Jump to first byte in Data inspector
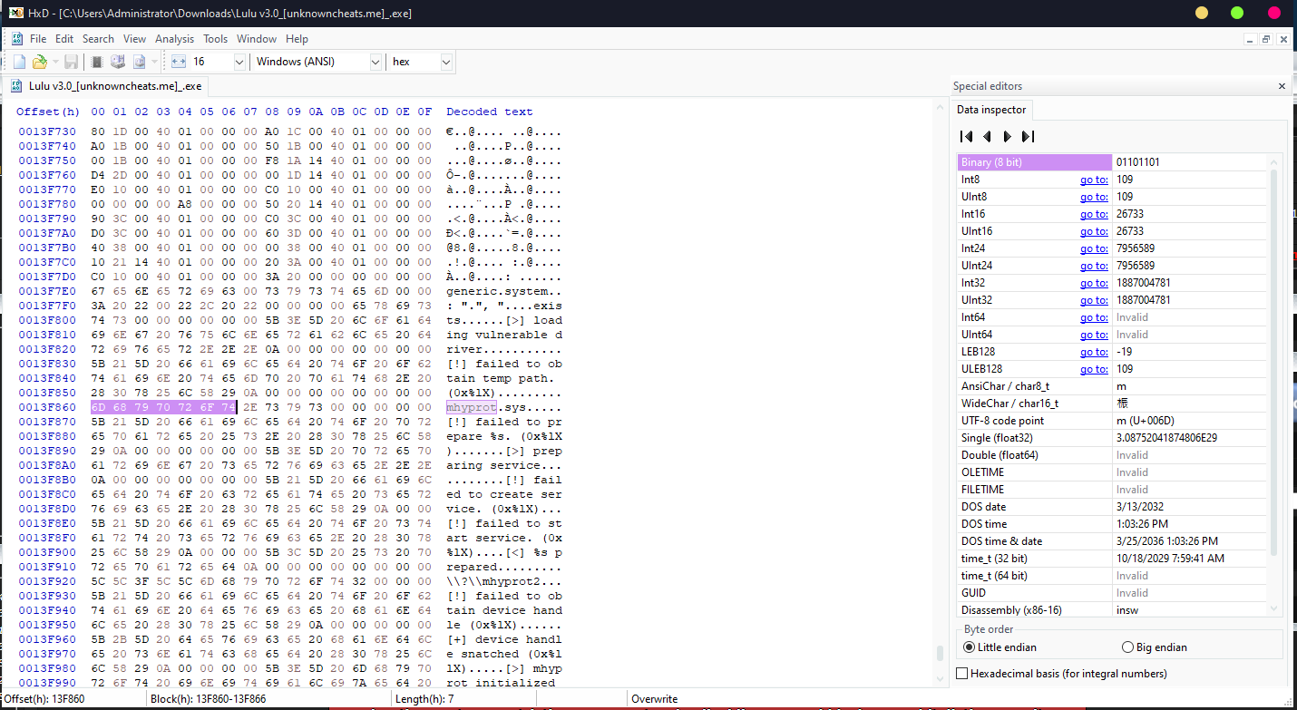 coord(967,136)
